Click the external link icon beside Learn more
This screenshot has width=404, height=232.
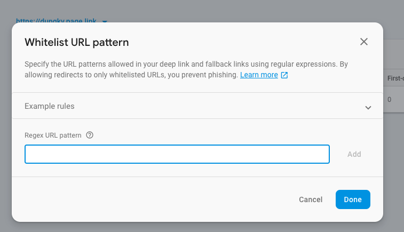284,75
